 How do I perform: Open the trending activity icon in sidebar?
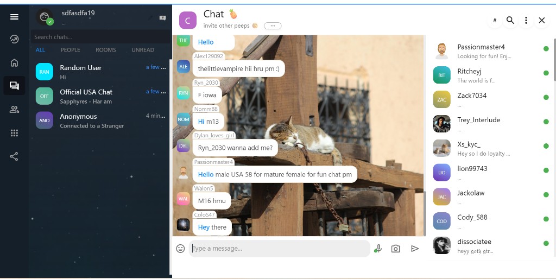14,39
